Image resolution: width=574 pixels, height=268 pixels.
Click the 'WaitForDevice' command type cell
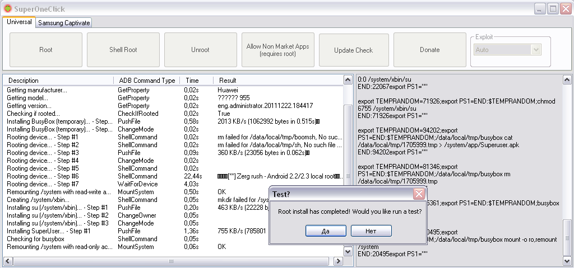pos(138,184)
